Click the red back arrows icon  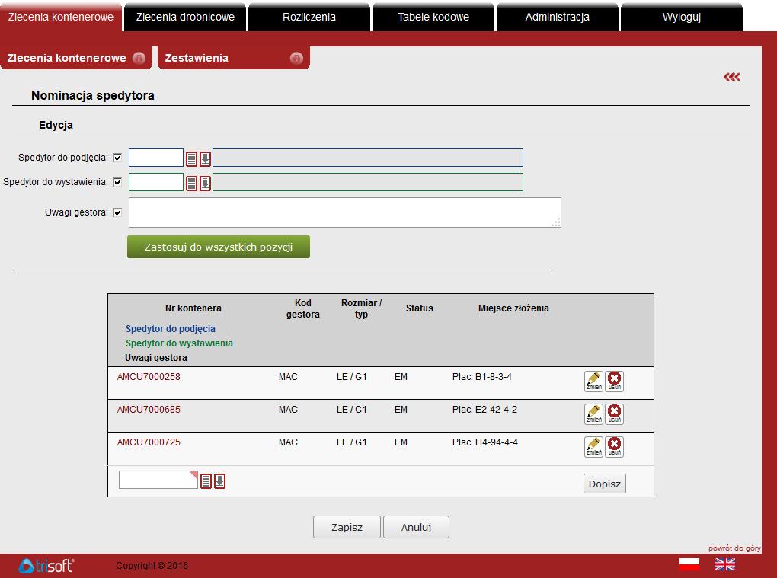pyautogui.click(x=732, y=77)
